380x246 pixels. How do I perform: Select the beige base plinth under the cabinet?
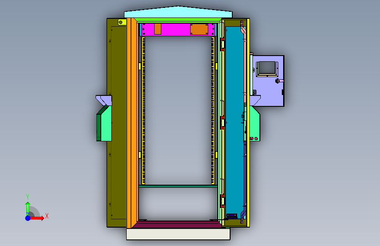[178, 234]
